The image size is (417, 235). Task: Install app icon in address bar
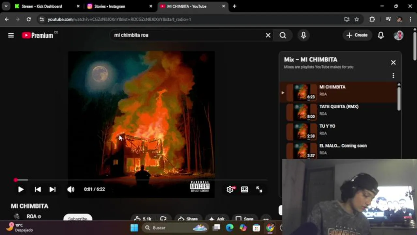[x=347, y=19]
